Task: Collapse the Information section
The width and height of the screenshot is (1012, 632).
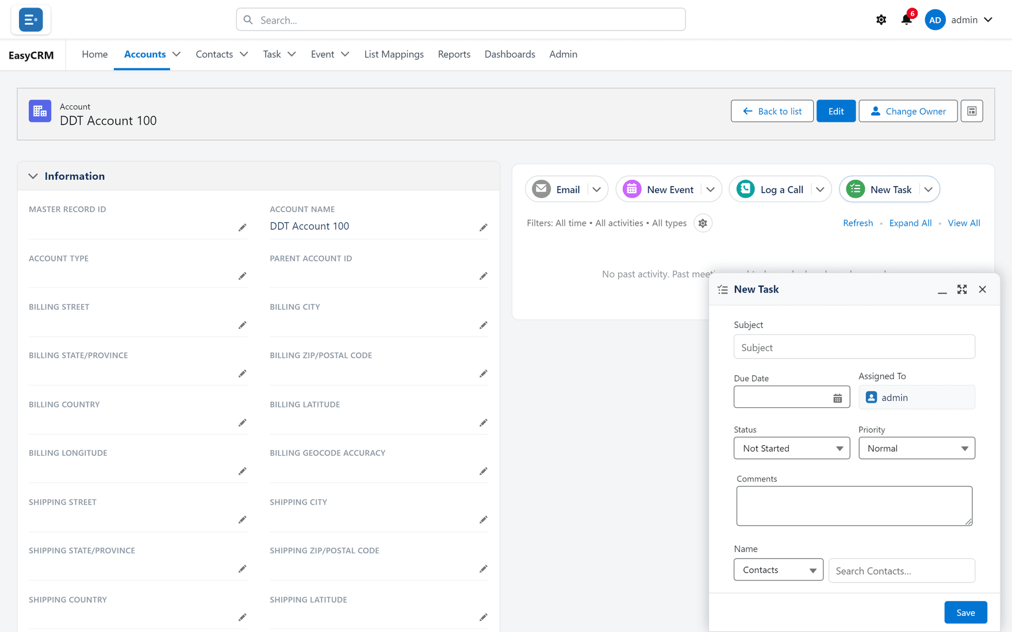Action: [33, 176]
